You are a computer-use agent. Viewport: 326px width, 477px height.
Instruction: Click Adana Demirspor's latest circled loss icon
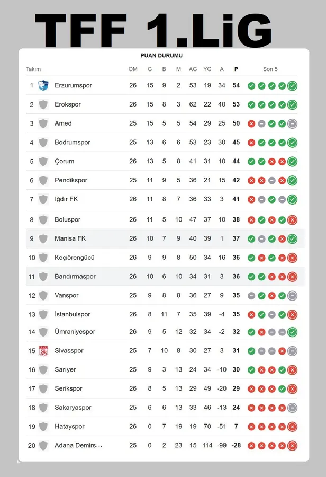(292, 446)
